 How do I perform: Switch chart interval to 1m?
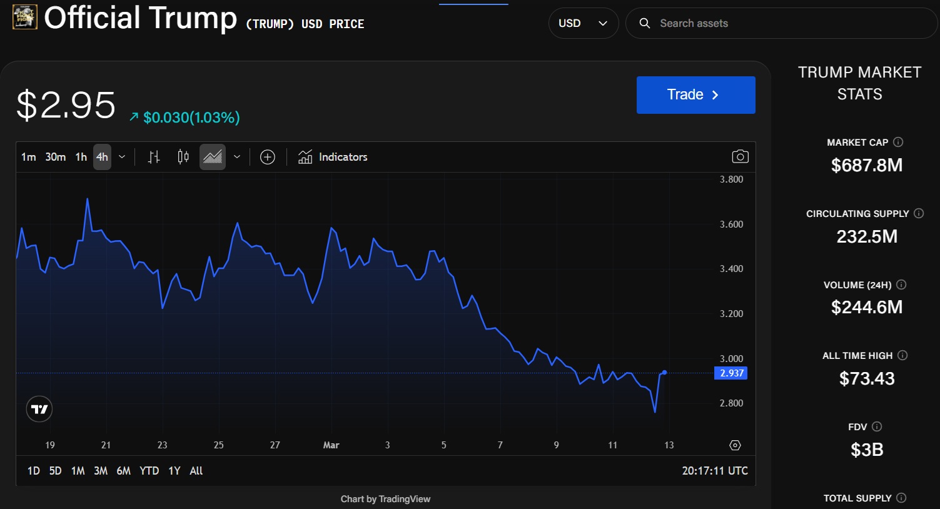tap(29, 157)
